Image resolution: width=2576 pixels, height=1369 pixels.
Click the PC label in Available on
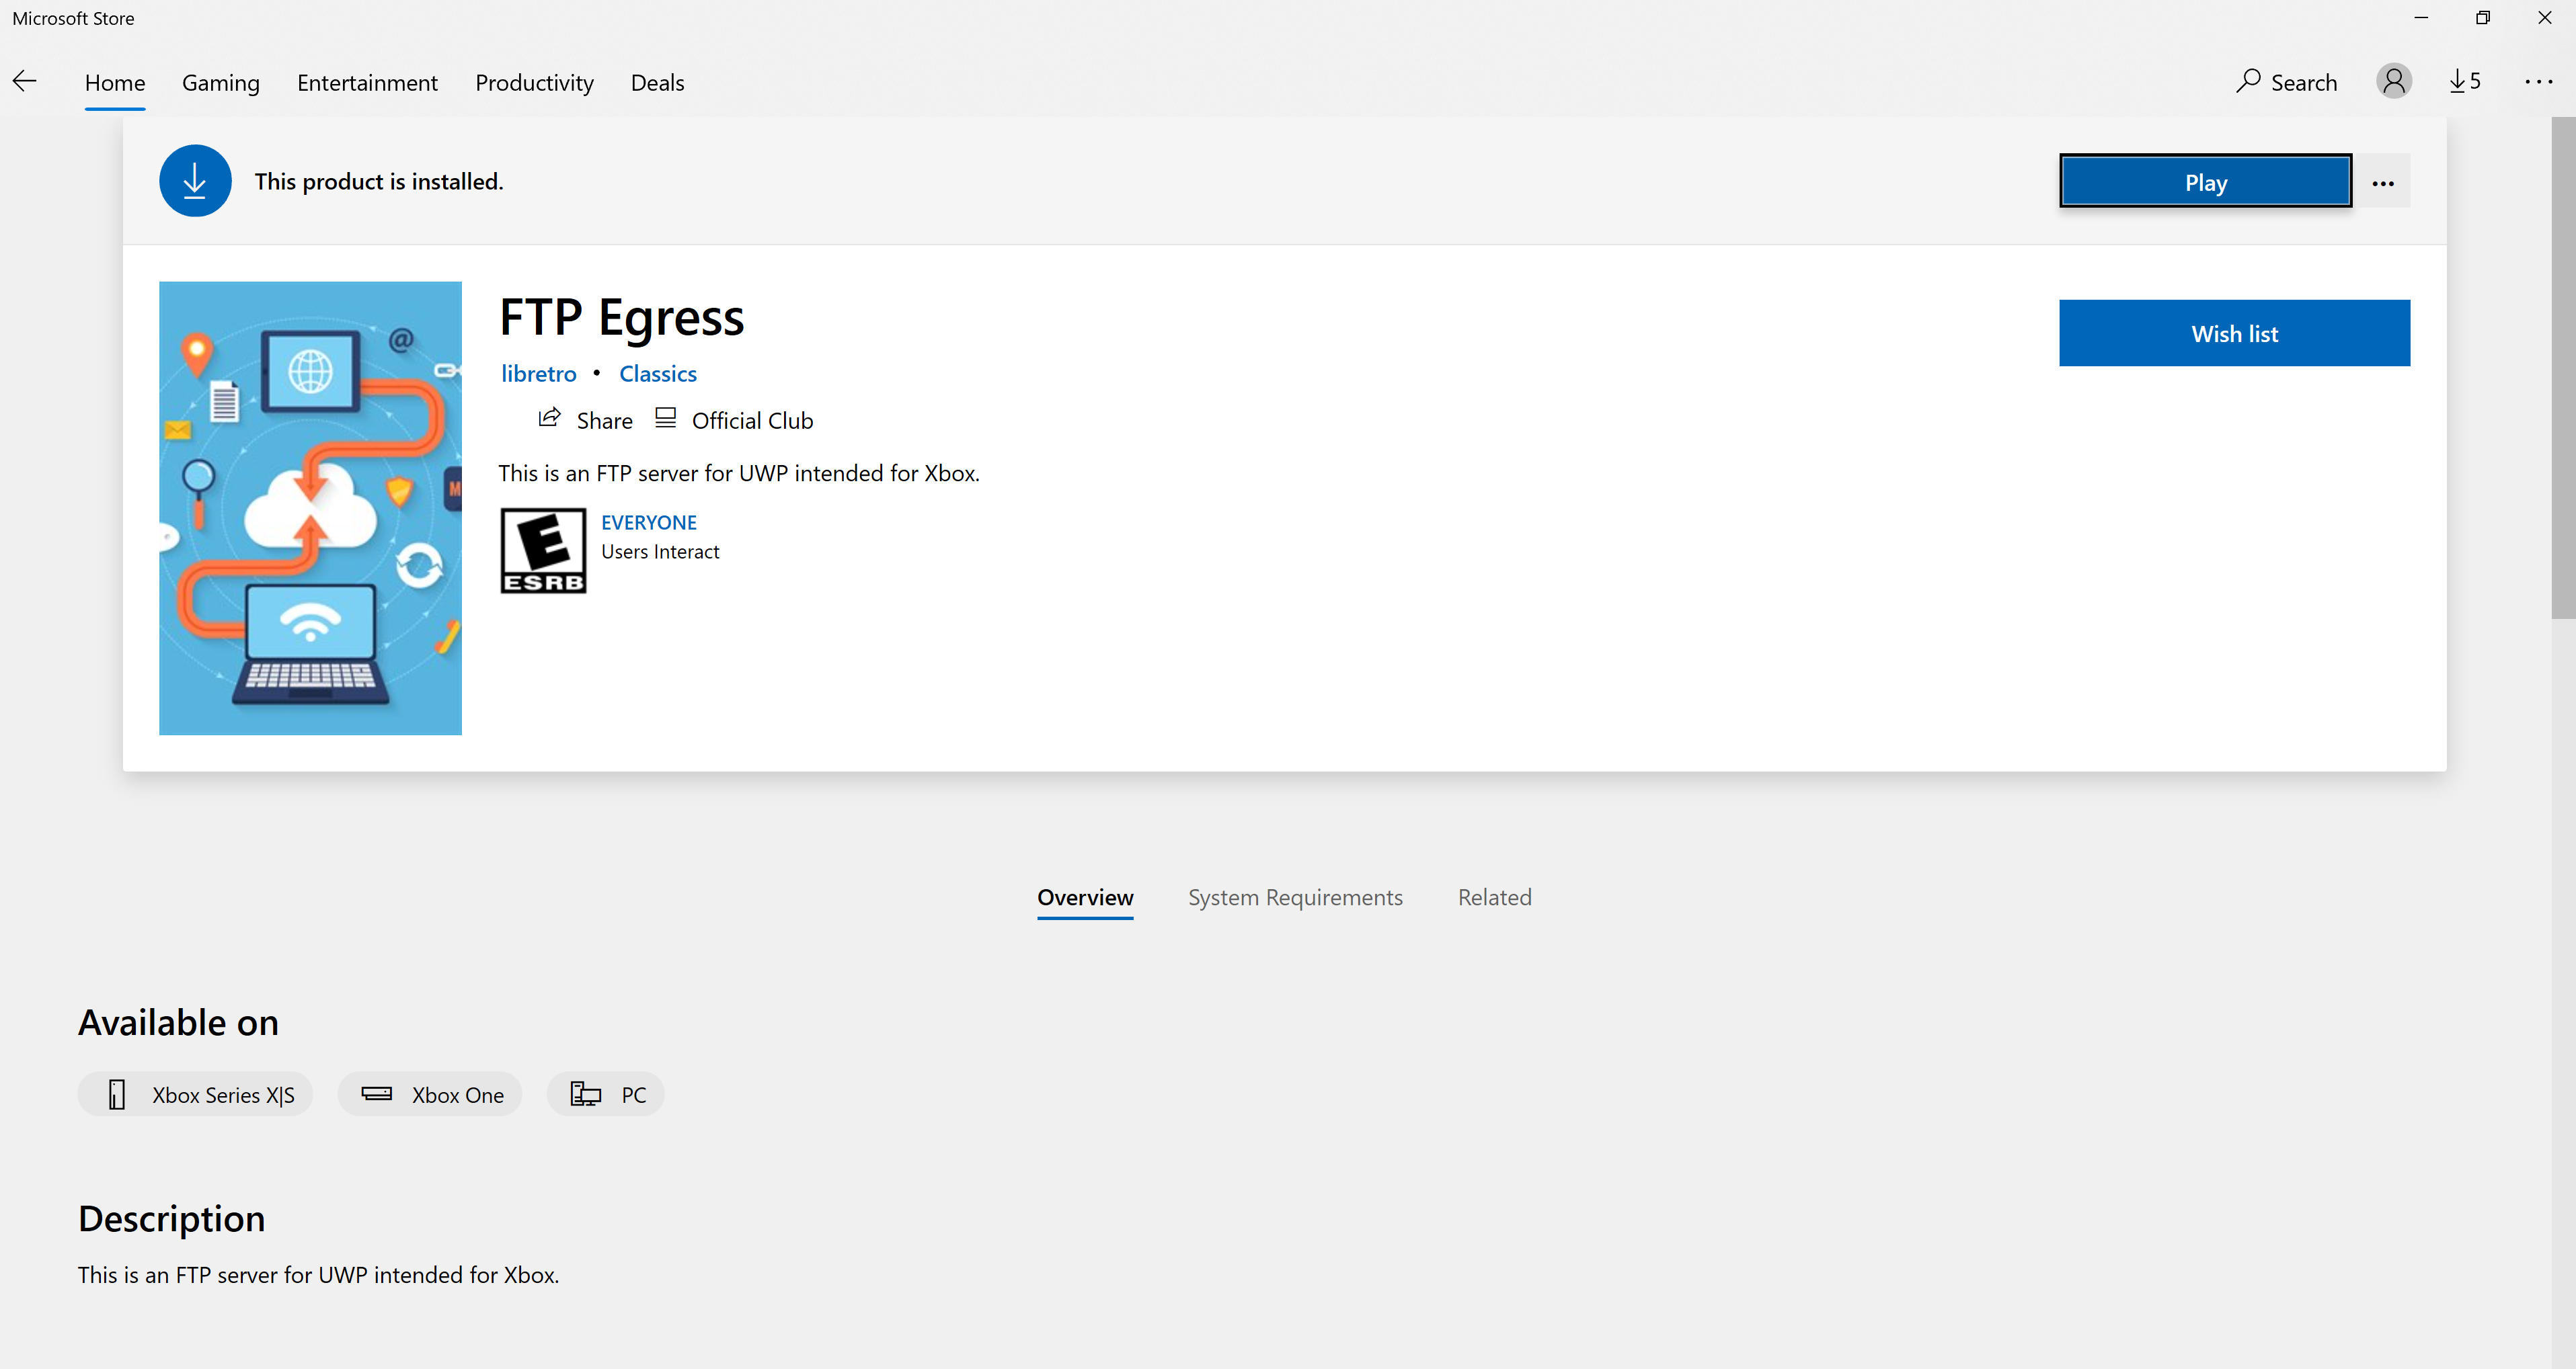pos(633,1095)
